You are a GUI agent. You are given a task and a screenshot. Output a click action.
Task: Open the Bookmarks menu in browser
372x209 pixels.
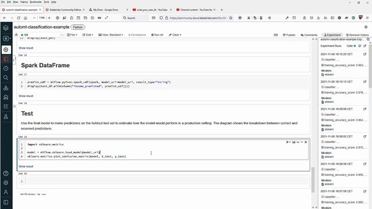[x=35, y=2]
